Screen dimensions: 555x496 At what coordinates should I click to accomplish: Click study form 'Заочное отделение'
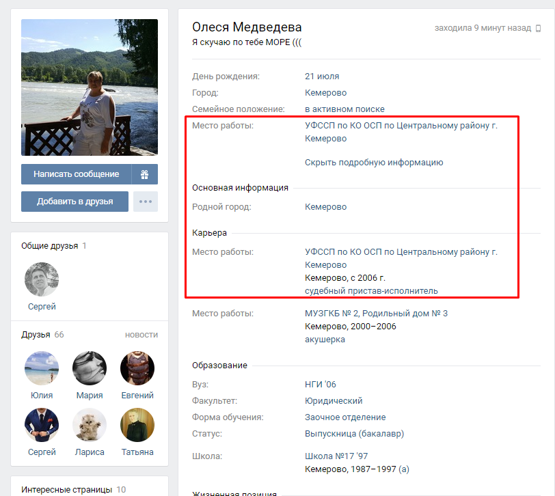pyautogui.click(x=345, y=417)
